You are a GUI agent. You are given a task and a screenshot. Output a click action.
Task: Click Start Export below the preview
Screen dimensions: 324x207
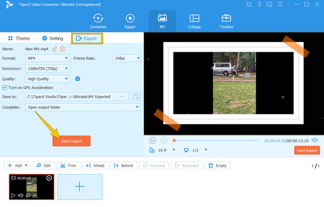[307, 150]
